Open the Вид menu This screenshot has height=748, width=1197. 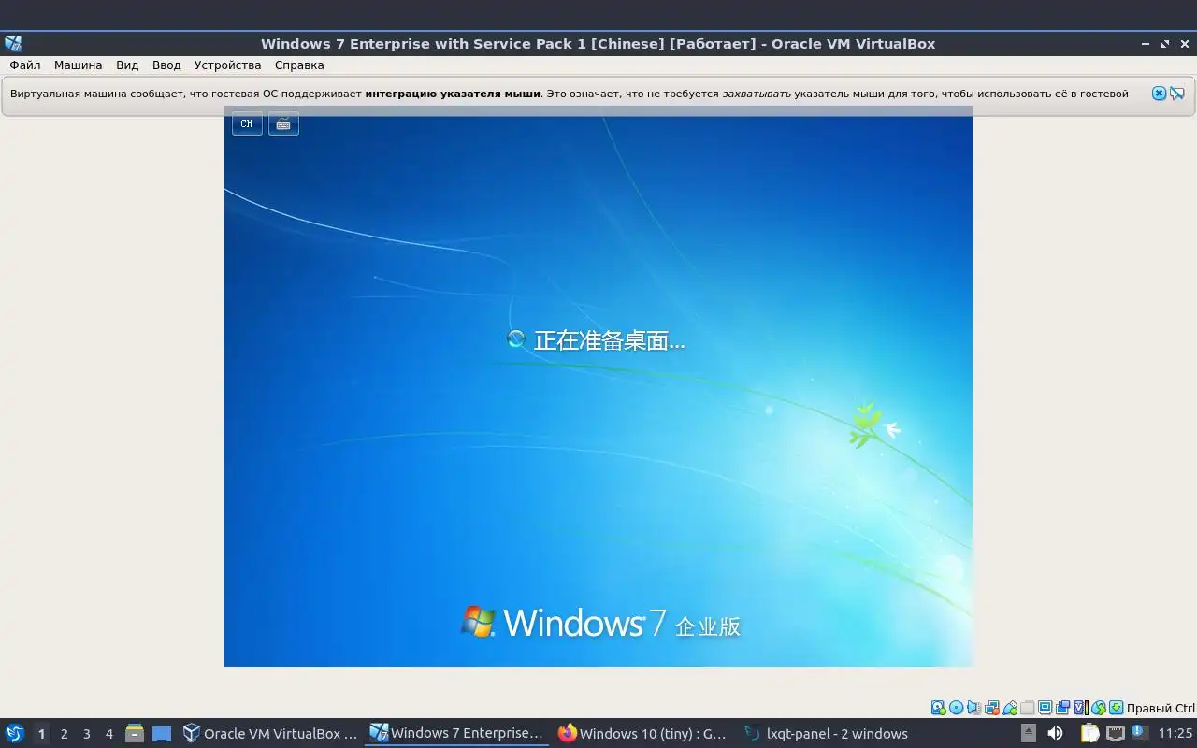tap(127, 65)
